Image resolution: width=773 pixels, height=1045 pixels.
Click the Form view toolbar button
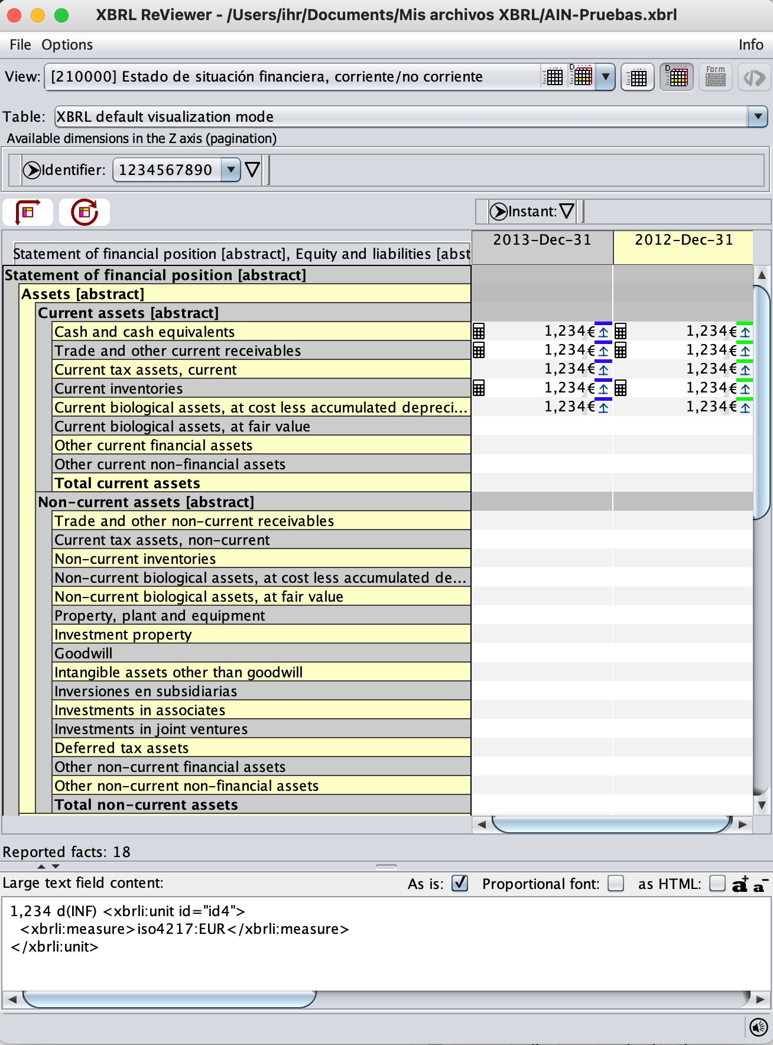716,77
